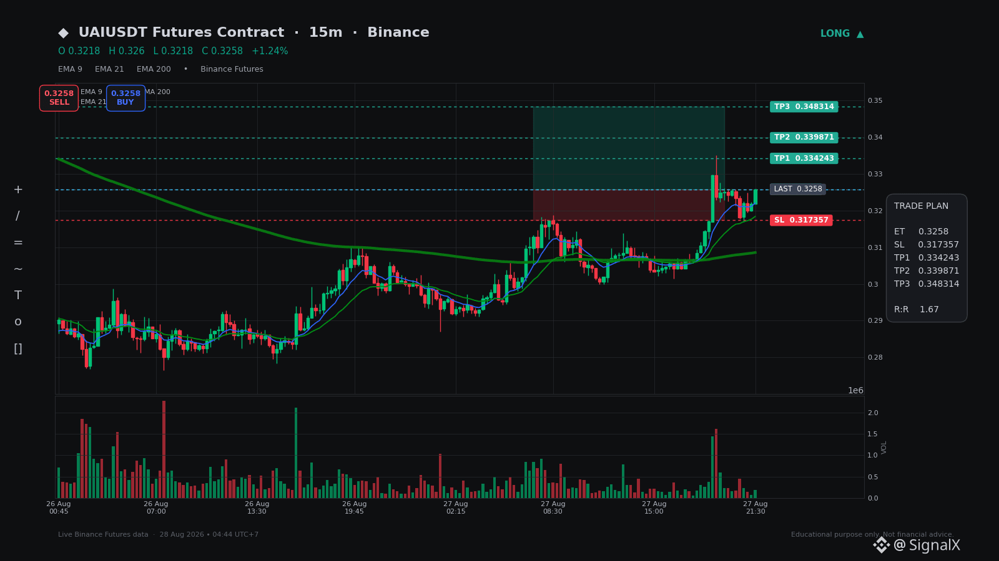Screen dimensions: 999x561
Task: Click the 15m timeframe in the title
Action: (325, 32)
